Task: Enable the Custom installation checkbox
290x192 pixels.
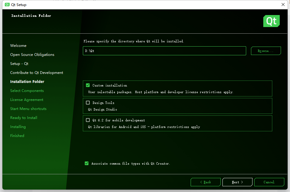Action: 88,85
